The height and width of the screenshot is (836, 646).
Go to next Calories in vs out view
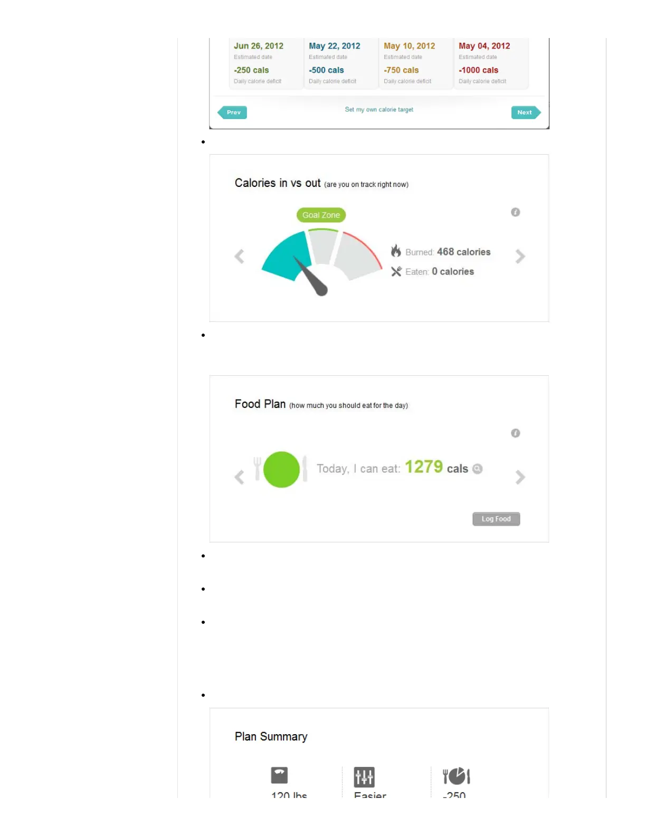coord(520,256)
